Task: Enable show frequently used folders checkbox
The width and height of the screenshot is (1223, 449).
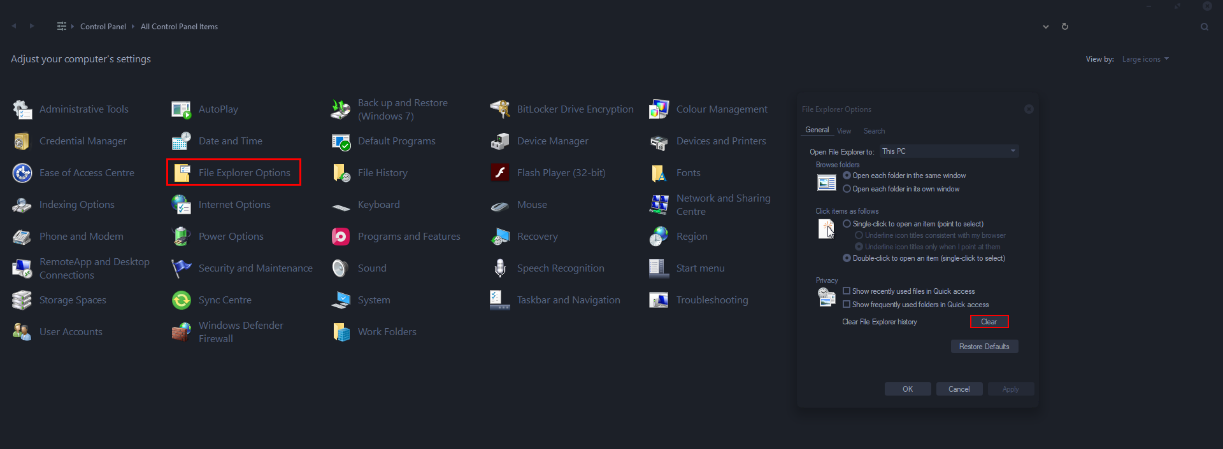Action: (847, 305)
